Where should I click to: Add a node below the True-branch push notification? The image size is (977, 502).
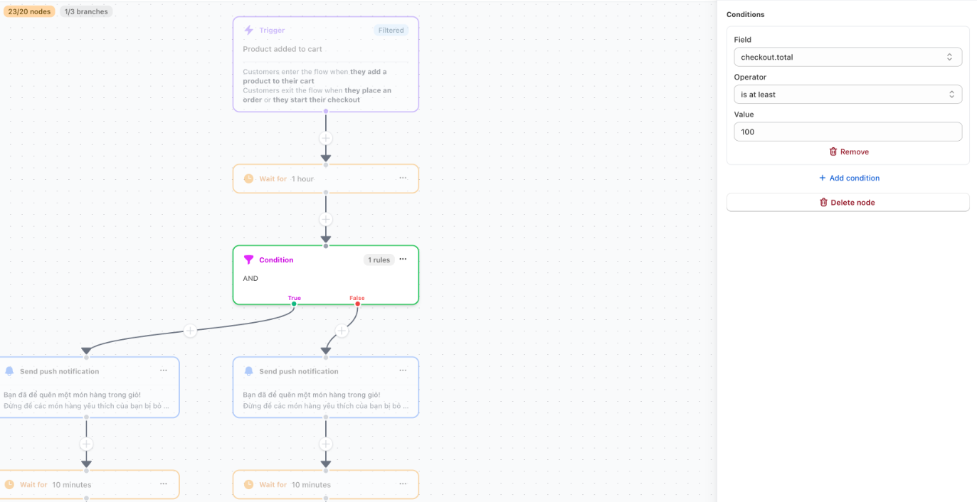(x=86, y=444)
